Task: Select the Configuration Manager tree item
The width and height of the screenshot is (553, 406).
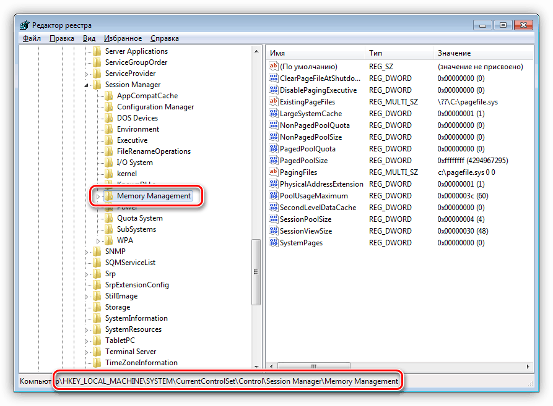Action: 155,107
